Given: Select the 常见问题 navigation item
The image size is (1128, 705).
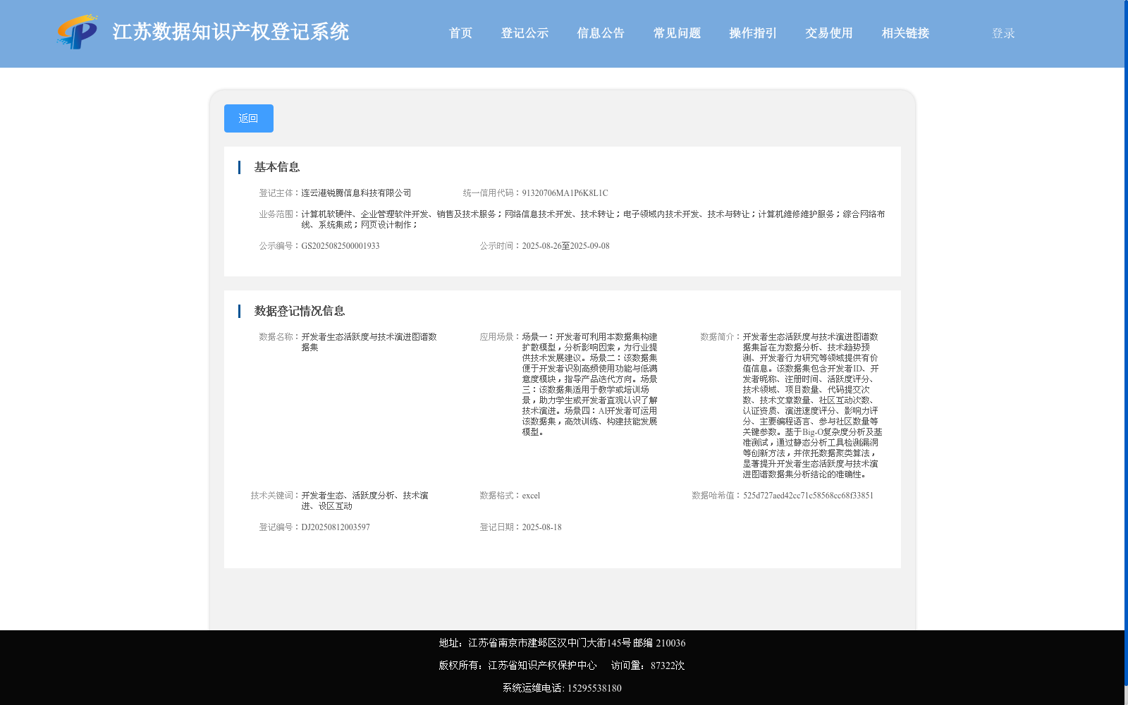Looking at the screenshot, I should (677, 33).
